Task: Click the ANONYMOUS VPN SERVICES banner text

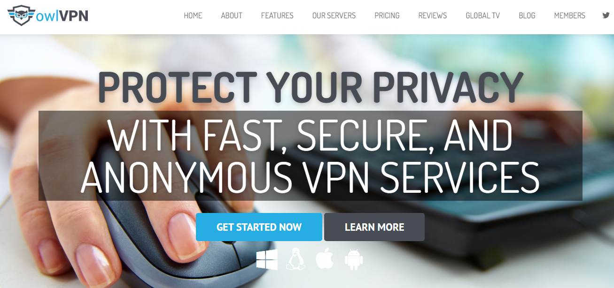Action: click(x=310, y=177)
